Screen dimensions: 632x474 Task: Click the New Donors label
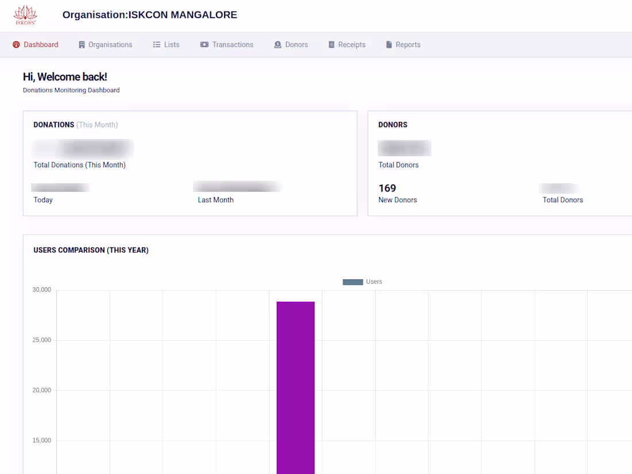[x=398, y=200]
